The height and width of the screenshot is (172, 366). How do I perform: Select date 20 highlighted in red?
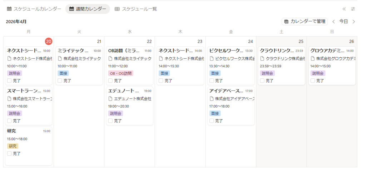pyautogui.click(x=49, y=42)
